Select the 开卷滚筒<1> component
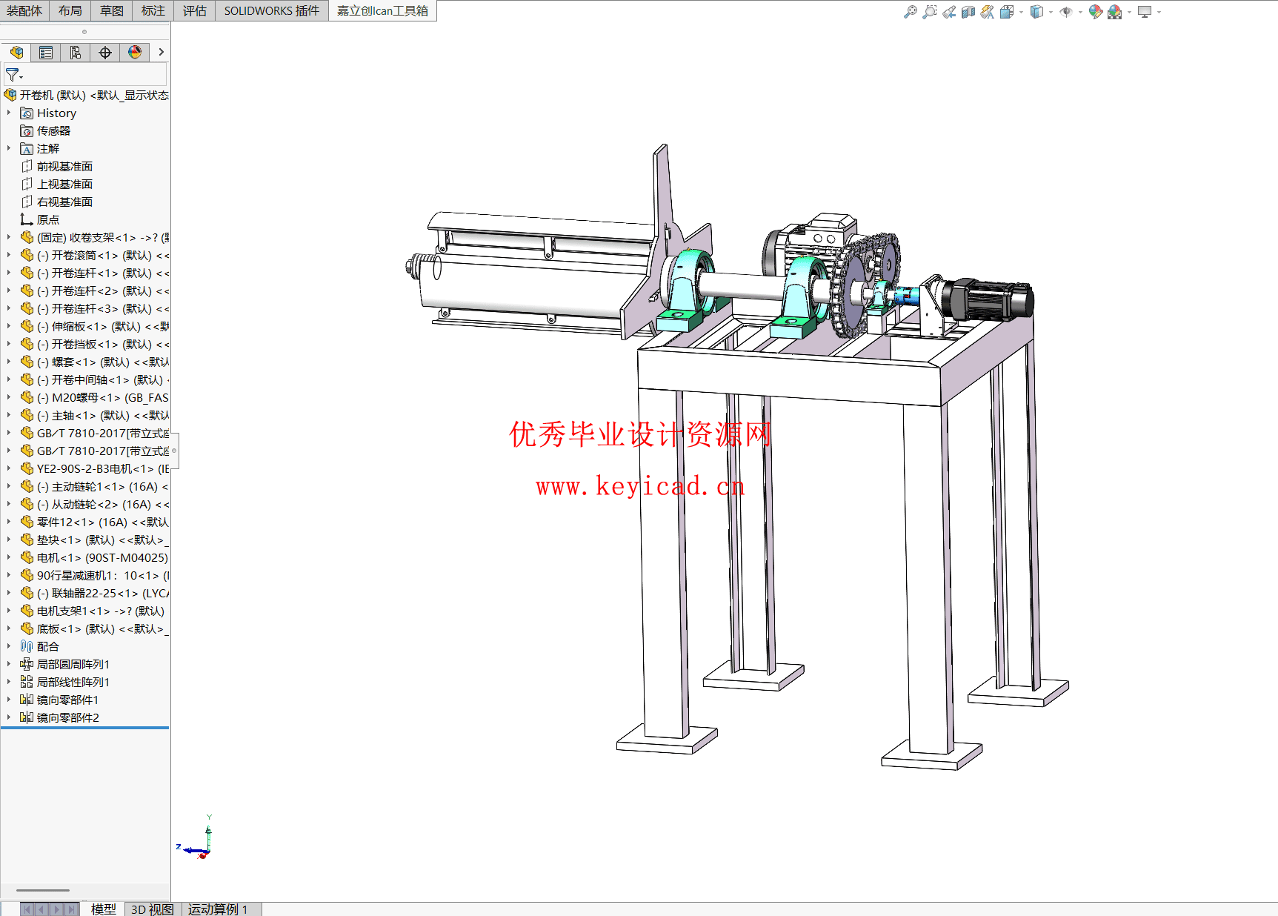The image size is (1278, 916). pos(95,255)
